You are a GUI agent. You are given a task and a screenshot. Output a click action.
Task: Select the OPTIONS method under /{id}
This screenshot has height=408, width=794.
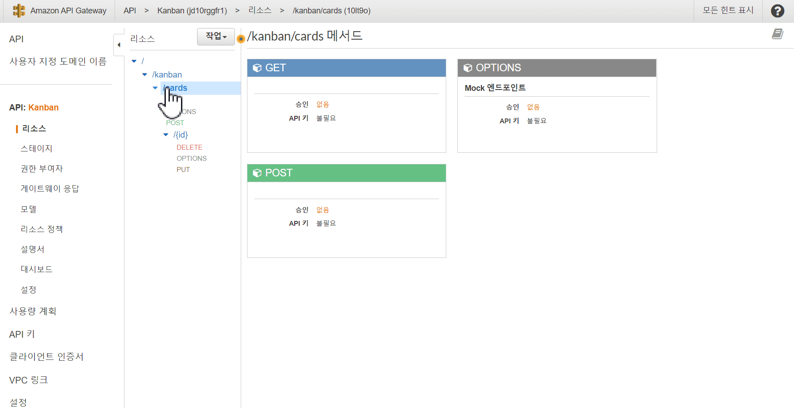click(192, 159)
